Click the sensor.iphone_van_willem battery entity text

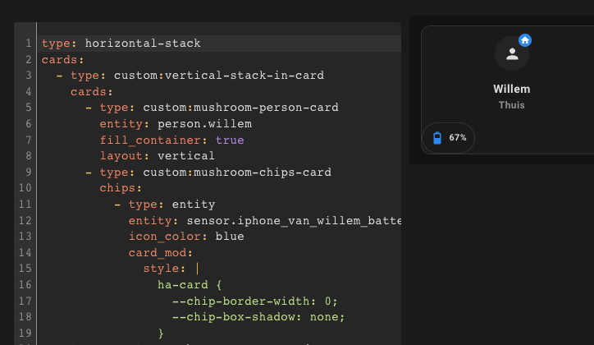291,220
